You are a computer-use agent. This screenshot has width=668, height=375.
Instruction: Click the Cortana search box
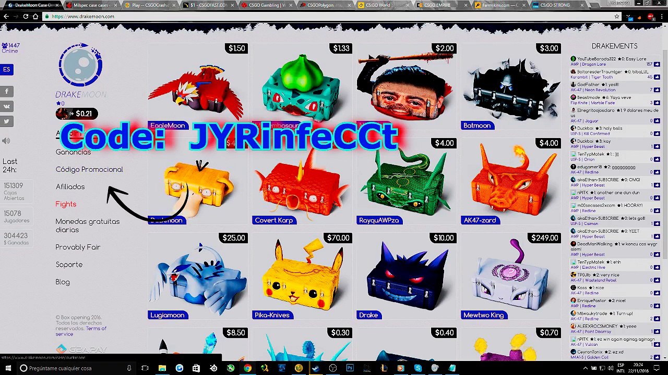76,368
